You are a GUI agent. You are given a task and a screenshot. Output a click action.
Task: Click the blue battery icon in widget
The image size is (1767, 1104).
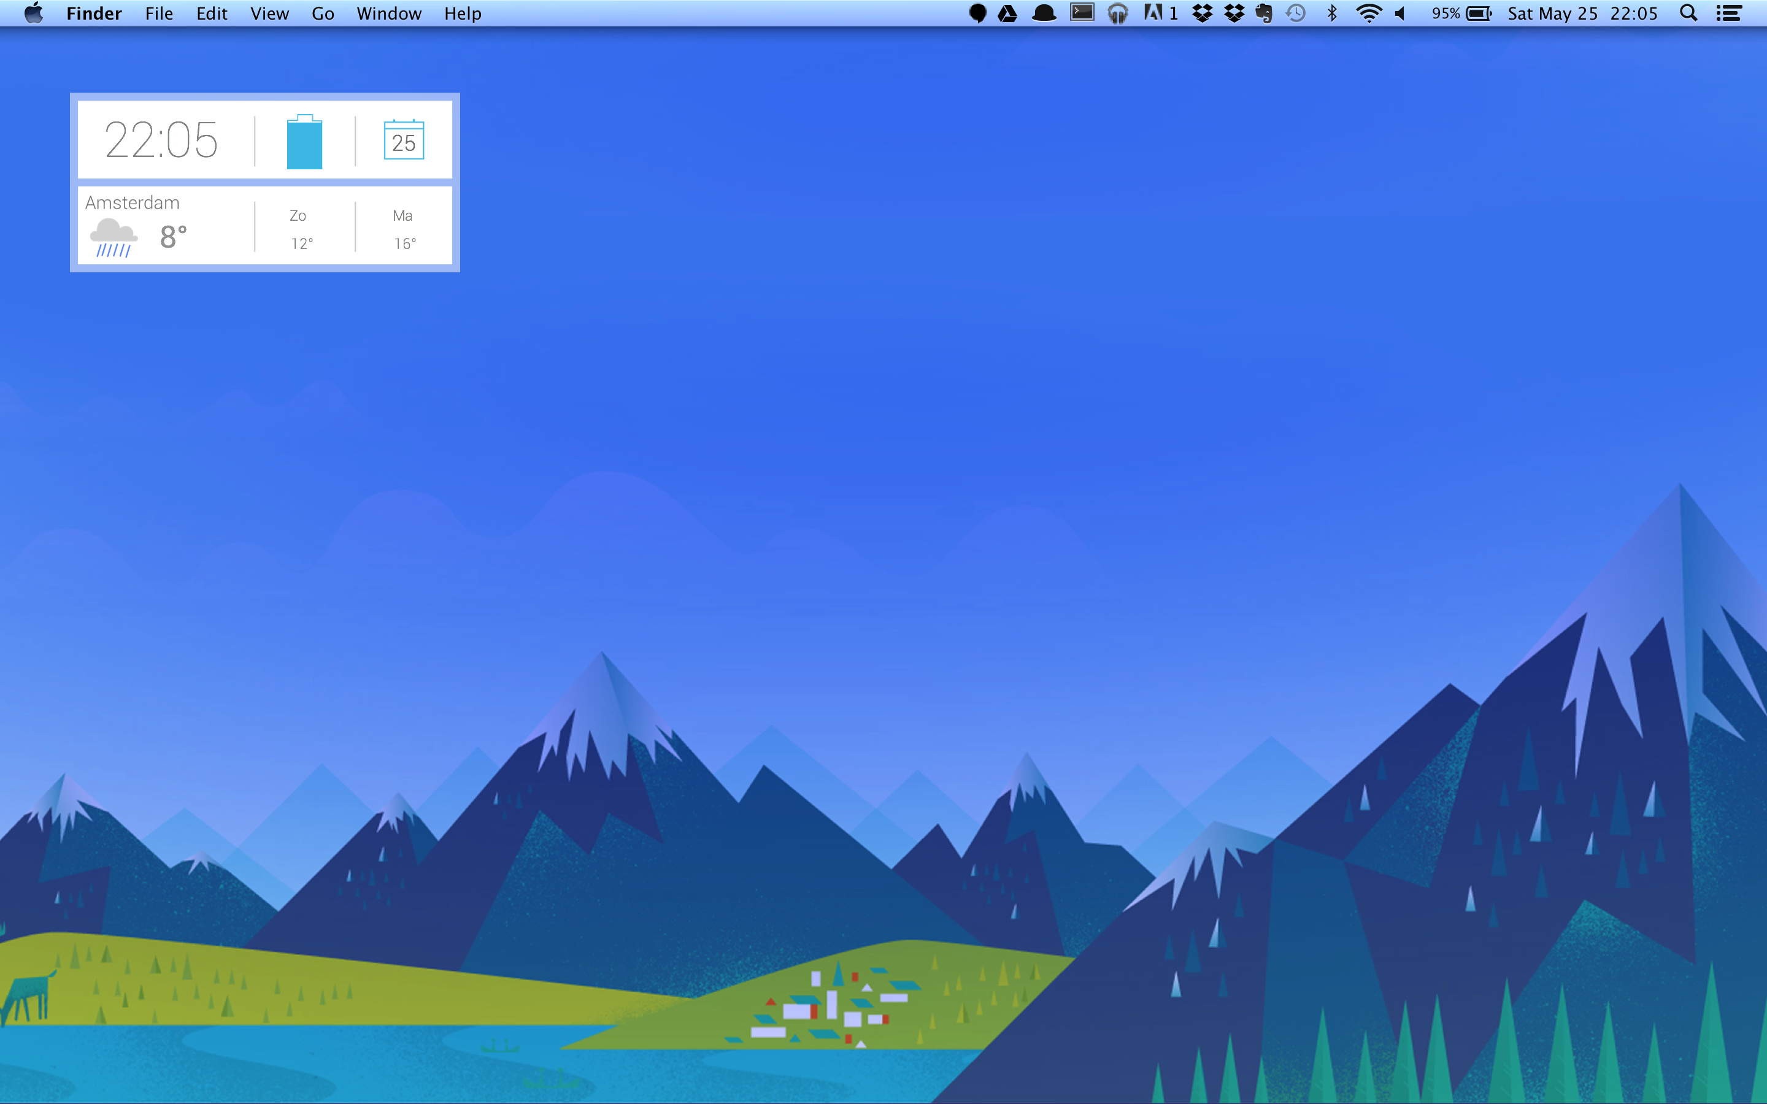point(304,142)
